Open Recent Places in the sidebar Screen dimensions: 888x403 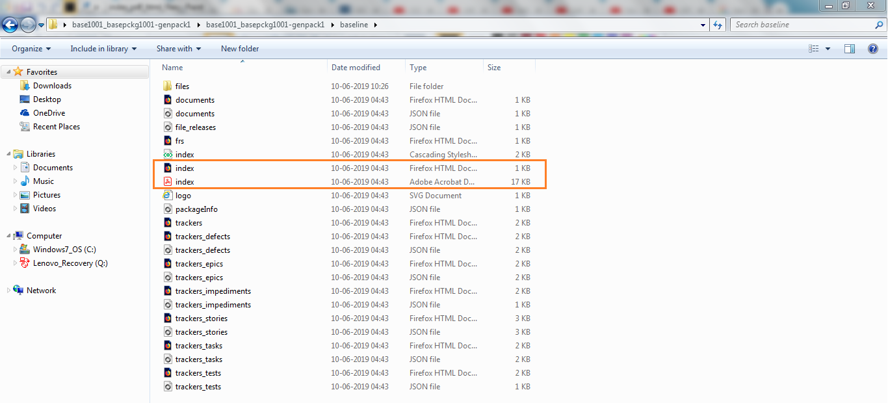click(x=57, y=127)
